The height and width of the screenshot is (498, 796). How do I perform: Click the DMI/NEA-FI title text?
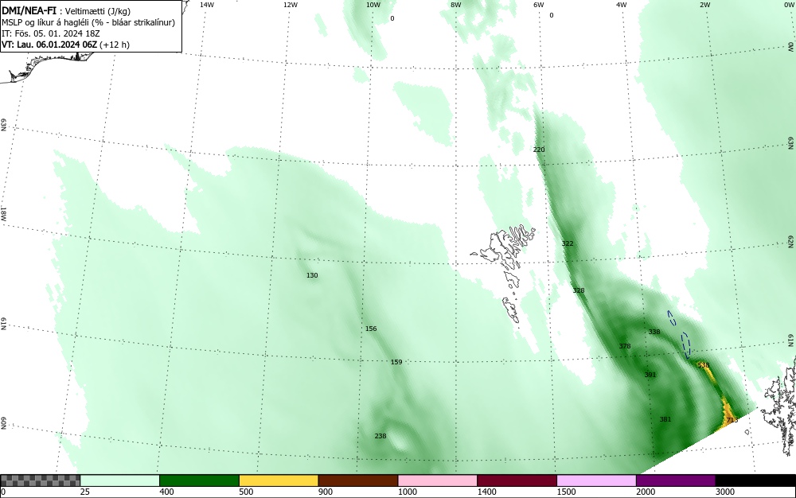(x=29, y=12)
